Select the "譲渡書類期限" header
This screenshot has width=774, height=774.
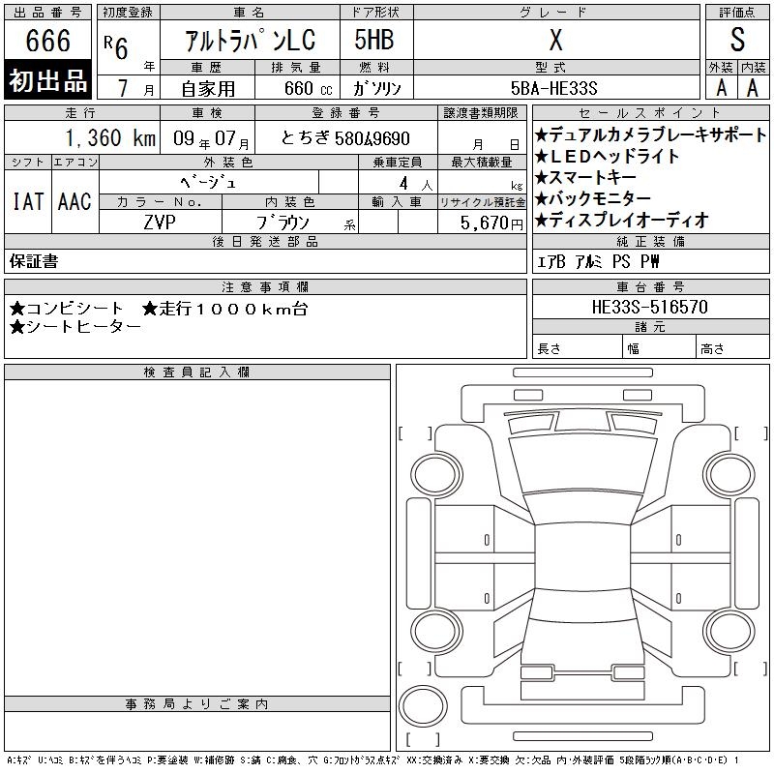(481, 113)
